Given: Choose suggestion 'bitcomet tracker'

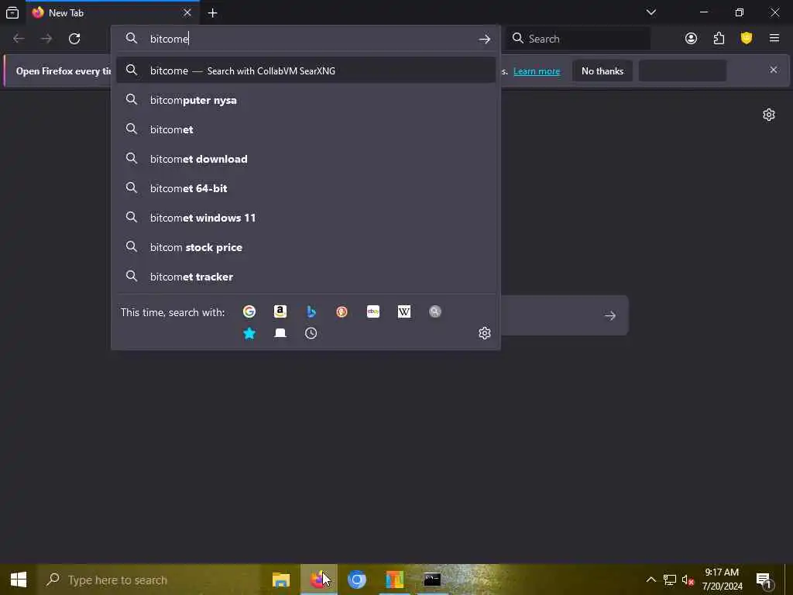Looking at the screenshot, I should [x=305, y=277].
